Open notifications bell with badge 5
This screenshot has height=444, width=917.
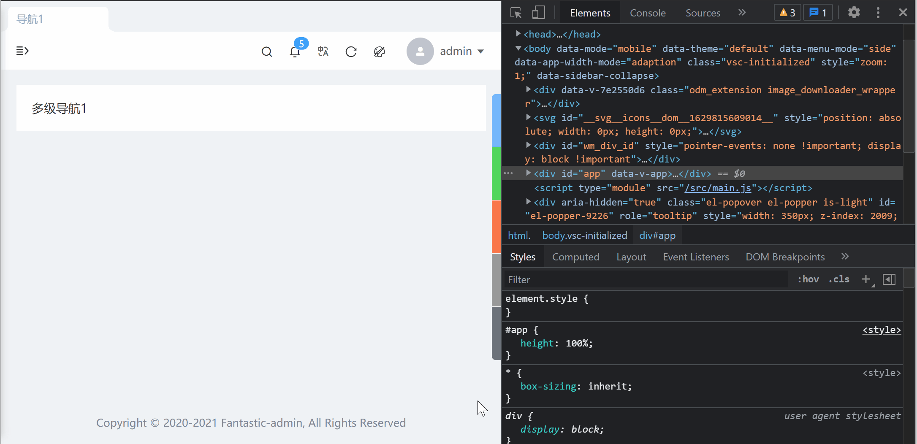point(295,51)
